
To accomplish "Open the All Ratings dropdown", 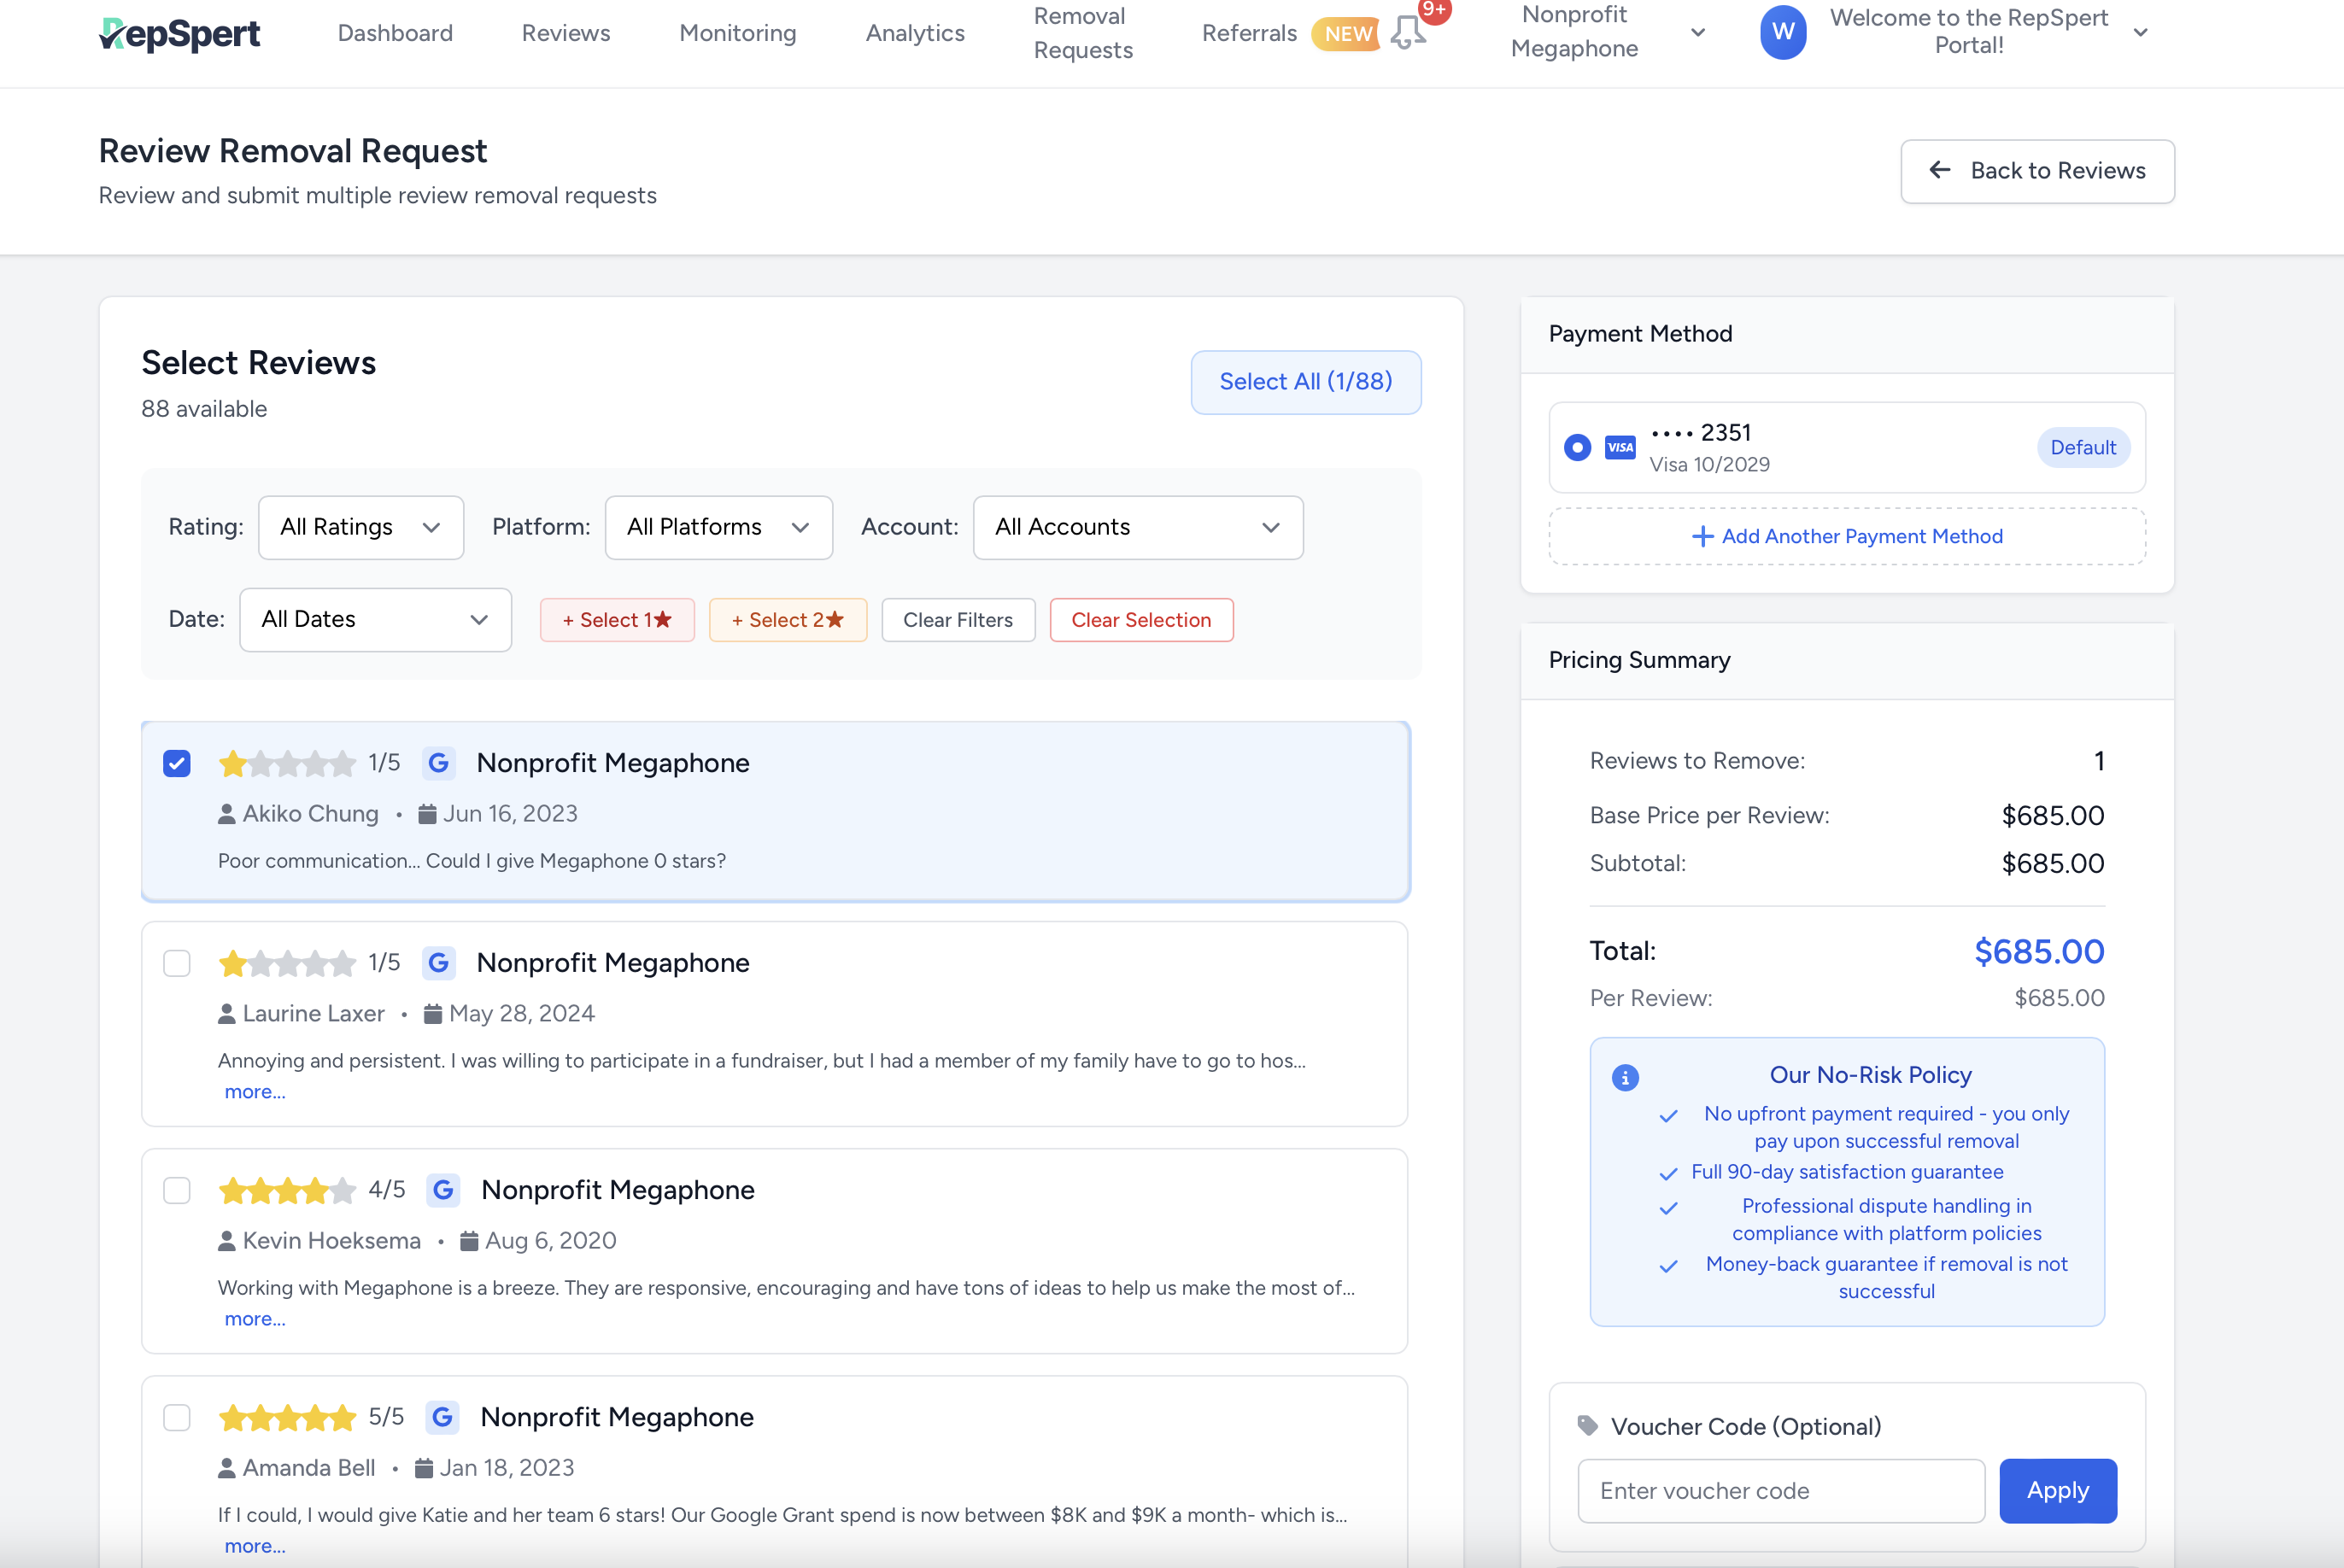I will (360, 527).
